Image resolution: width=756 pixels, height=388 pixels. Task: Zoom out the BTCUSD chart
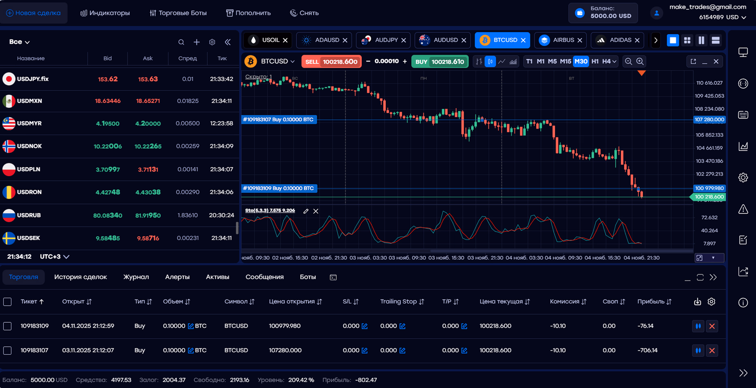click(628, 62)
